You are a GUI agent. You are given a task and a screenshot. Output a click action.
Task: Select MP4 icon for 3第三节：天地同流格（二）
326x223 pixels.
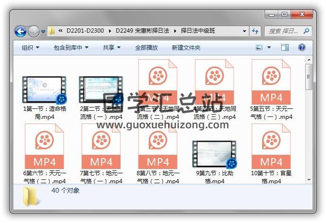click(158, 82)
